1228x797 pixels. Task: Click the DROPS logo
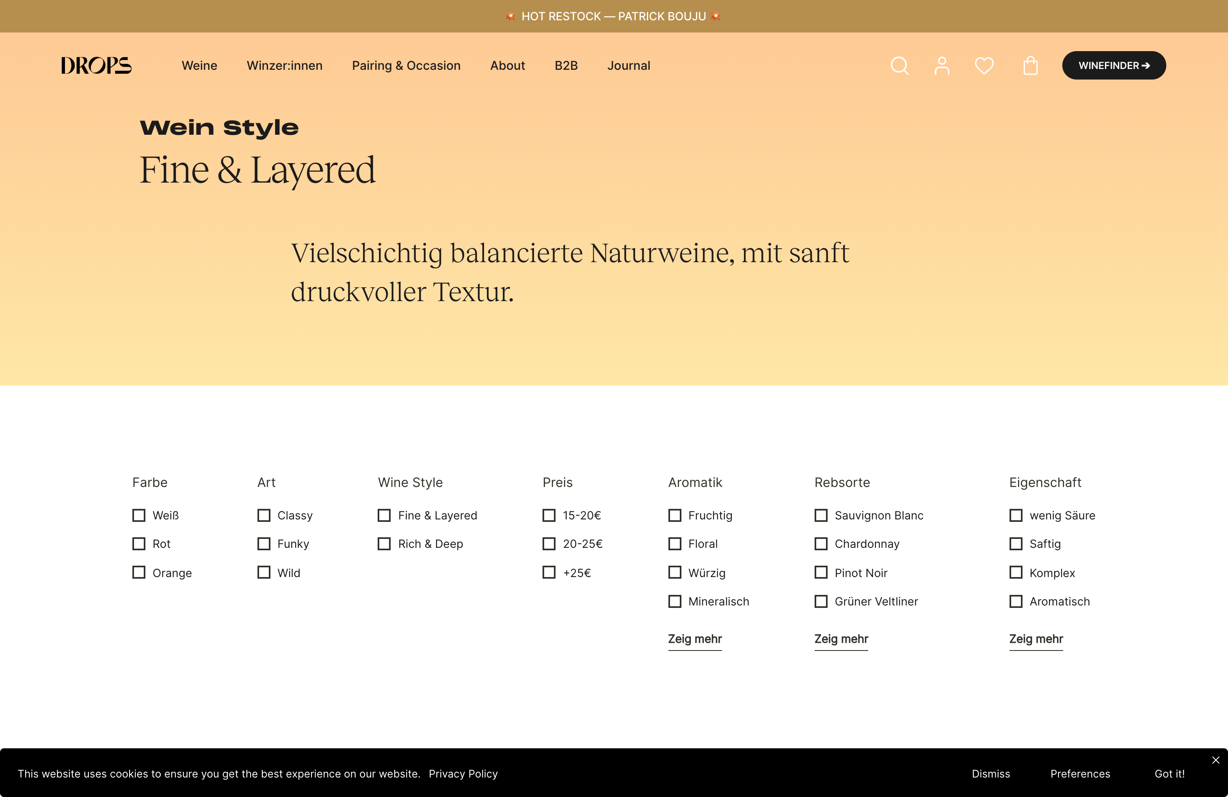[x=97, y=65]
